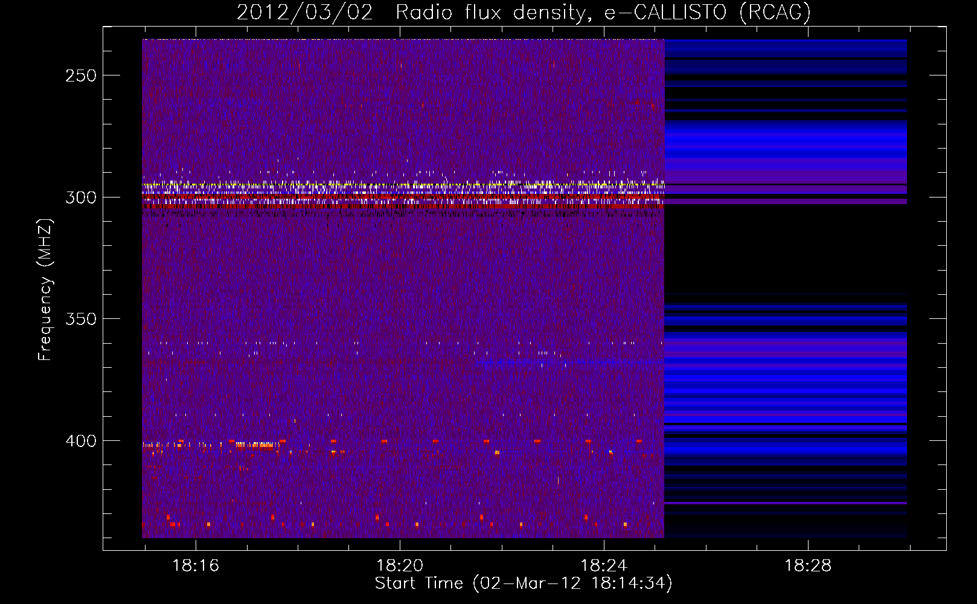The width and height of the screenshot is (977, 604).
Task: Click the 18:24 time axis label
Action: click(604, 566)
